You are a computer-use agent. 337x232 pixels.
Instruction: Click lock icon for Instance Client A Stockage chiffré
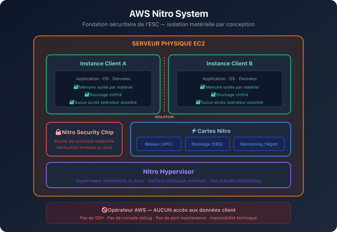pyautogui.click(x=87, y=95)
